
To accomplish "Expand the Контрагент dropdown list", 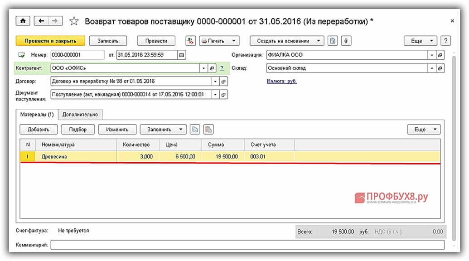I will click(x=203, y=68).
